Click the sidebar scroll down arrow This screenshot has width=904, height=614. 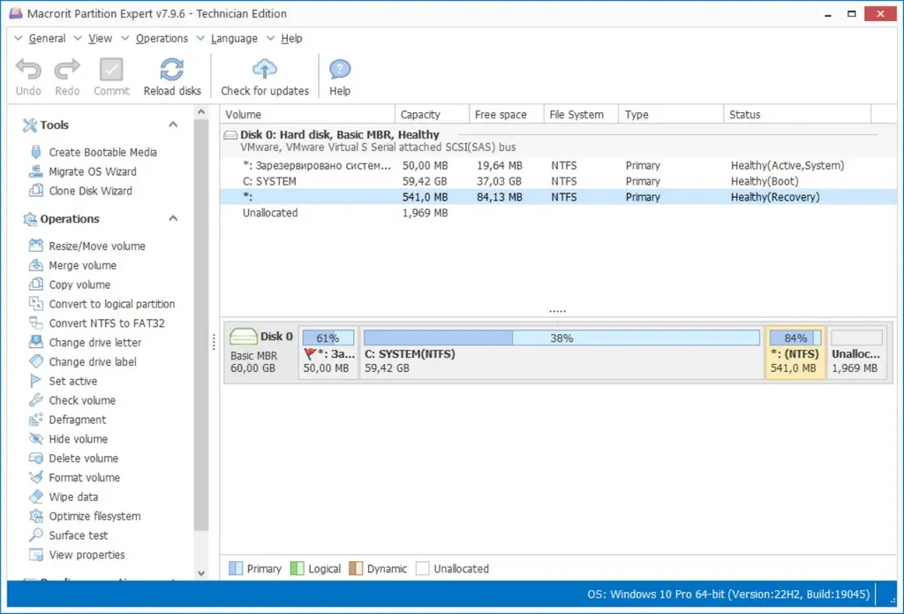pyautogui.click(x=200, y=573)
